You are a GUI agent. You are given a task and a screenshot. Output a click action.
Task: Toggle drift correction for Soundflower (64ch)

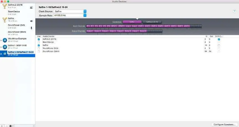click(x=219, y=51)
